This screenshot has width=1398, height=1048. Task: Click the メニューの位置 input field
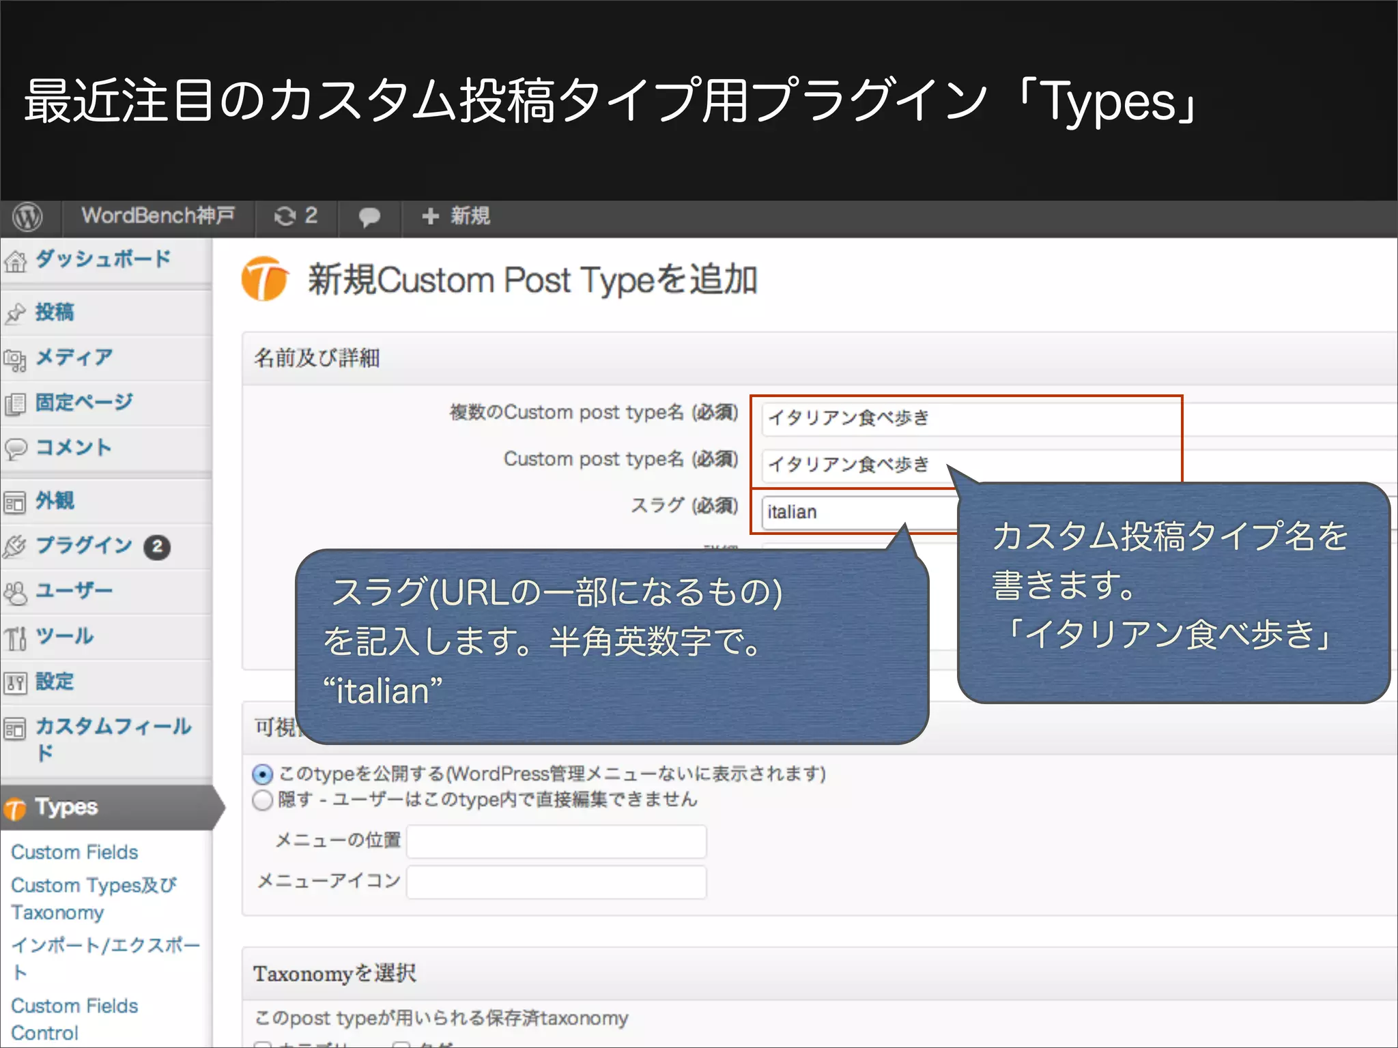click(556, 841)
